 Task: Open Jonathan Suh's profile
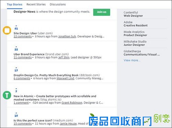point(67,36)
